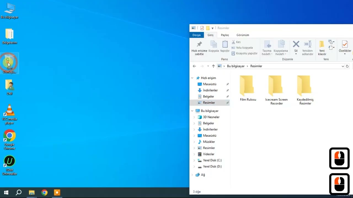This screenshot has height=198, width=353.
Task: Click the properties icon in the title bar
Action: 202,28
